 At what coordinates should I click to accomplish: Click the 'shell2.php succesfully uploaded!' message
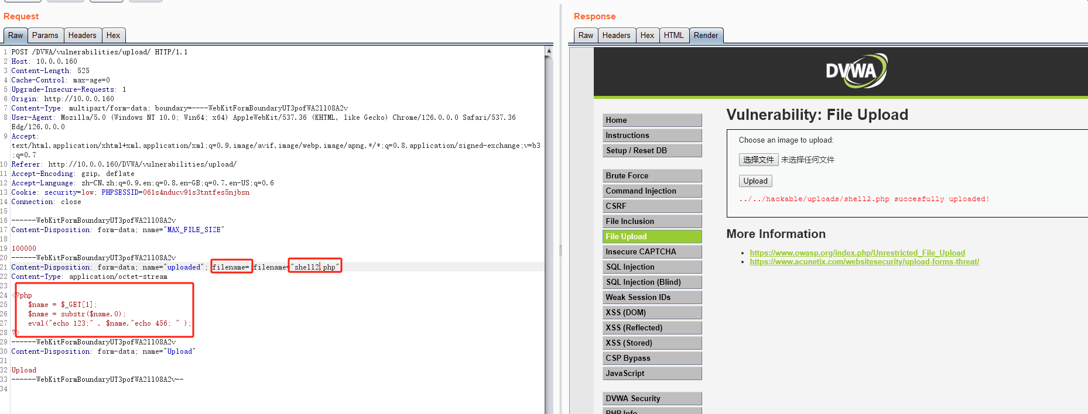click(864, 199)
